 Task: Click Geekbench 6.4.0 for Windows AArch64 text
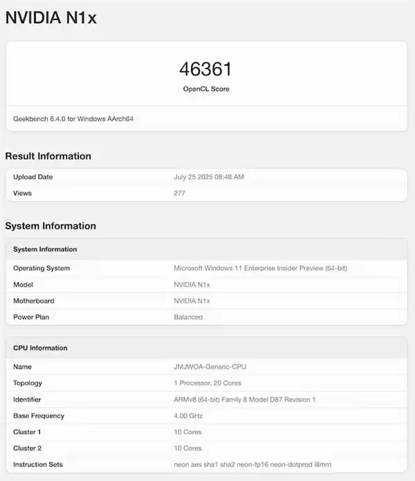pyautogui.click(x=73, y=119)
